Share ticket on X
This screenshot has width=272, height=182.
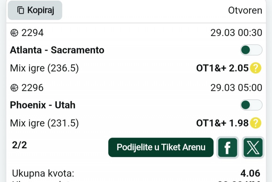(253, 147)
